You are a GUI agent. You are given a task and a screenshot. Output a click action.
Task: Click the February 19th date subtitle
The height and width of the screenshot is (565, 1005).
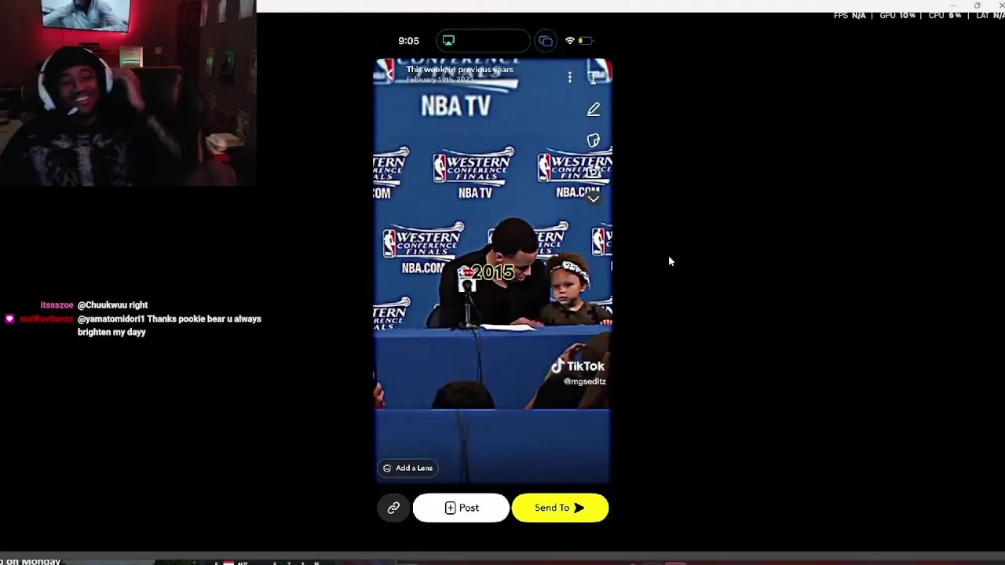click(440, 79)
